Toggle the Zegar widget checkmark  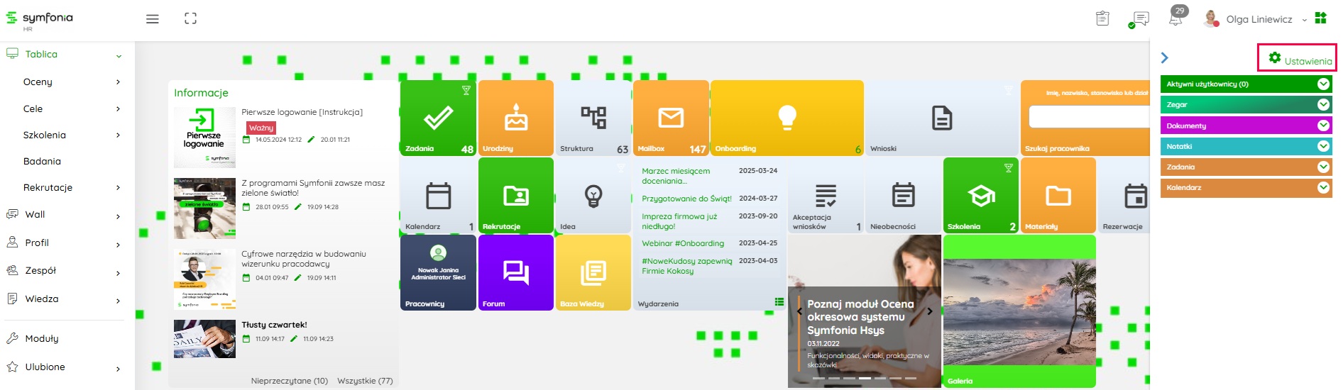(x=1323, y=105)
